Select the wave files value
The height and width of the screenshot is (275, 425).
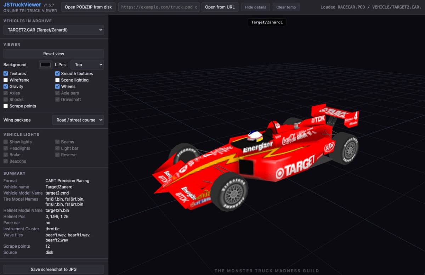(x=68, y=237)
